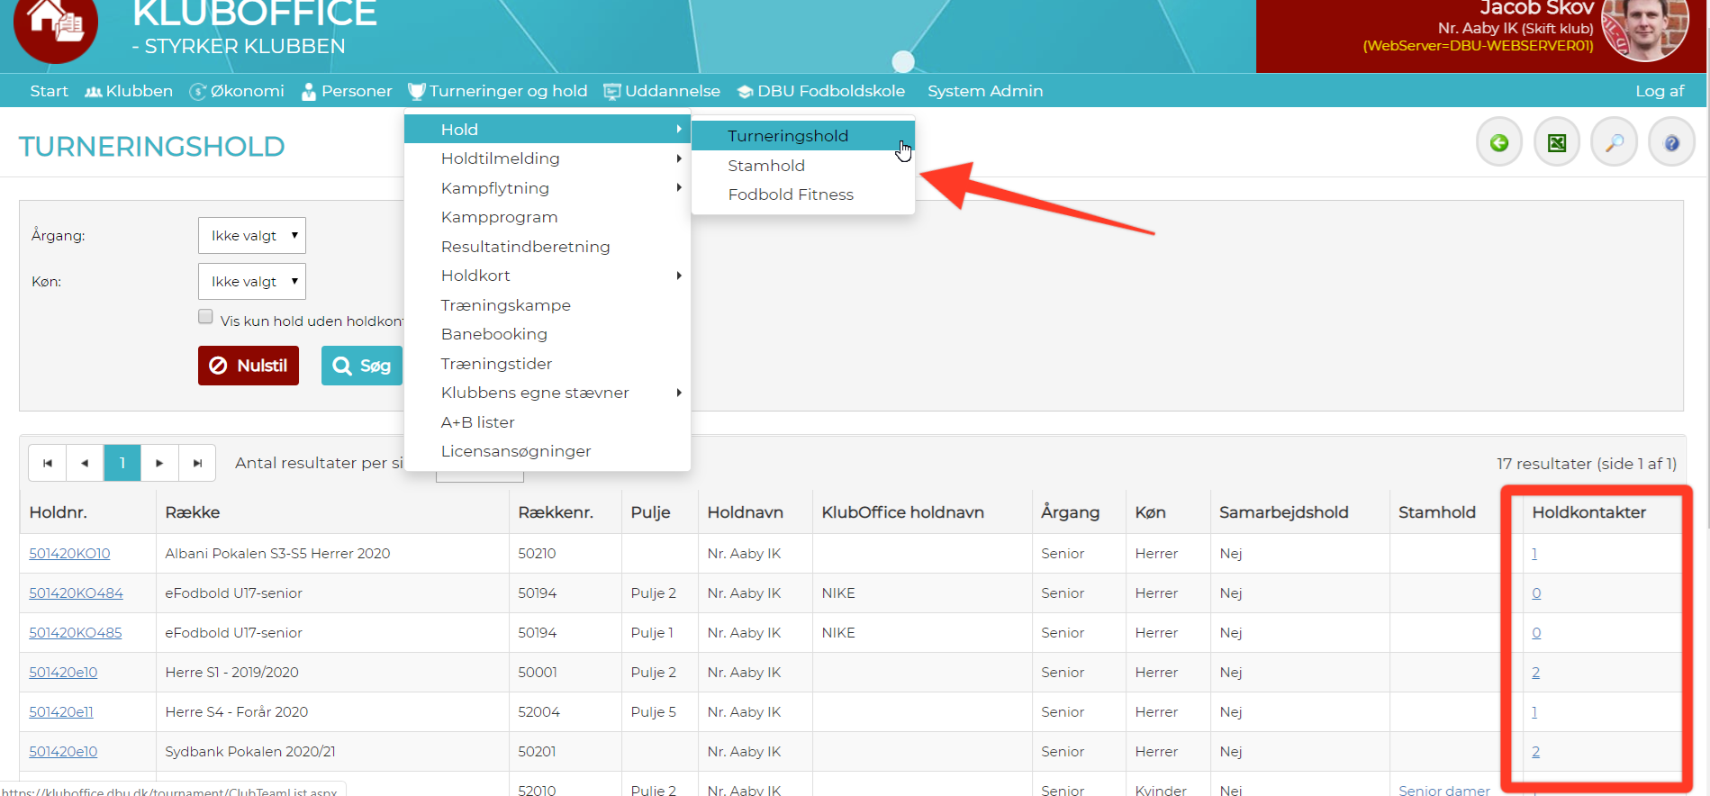Open the Køn dropdown
1710x796 pixels.
coord(252,282)
